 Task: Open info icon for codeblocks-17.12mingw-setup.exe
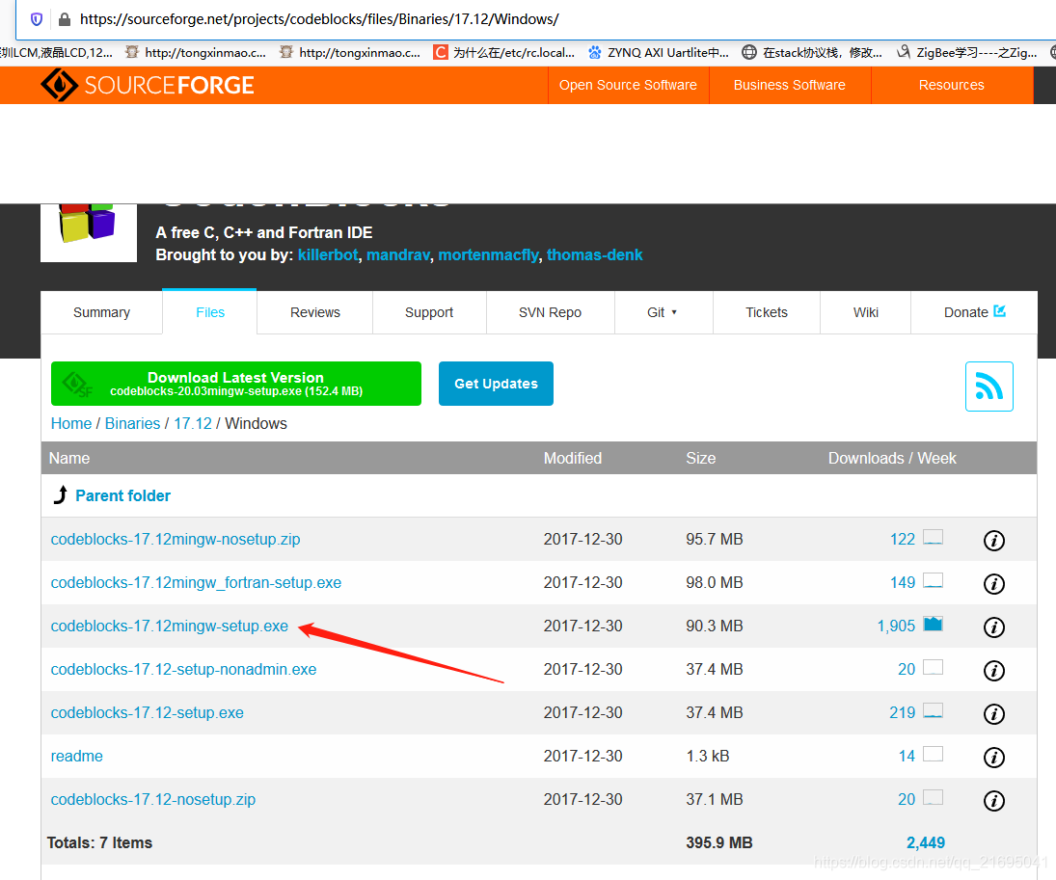pyautogui.click(x=994, y=627)
